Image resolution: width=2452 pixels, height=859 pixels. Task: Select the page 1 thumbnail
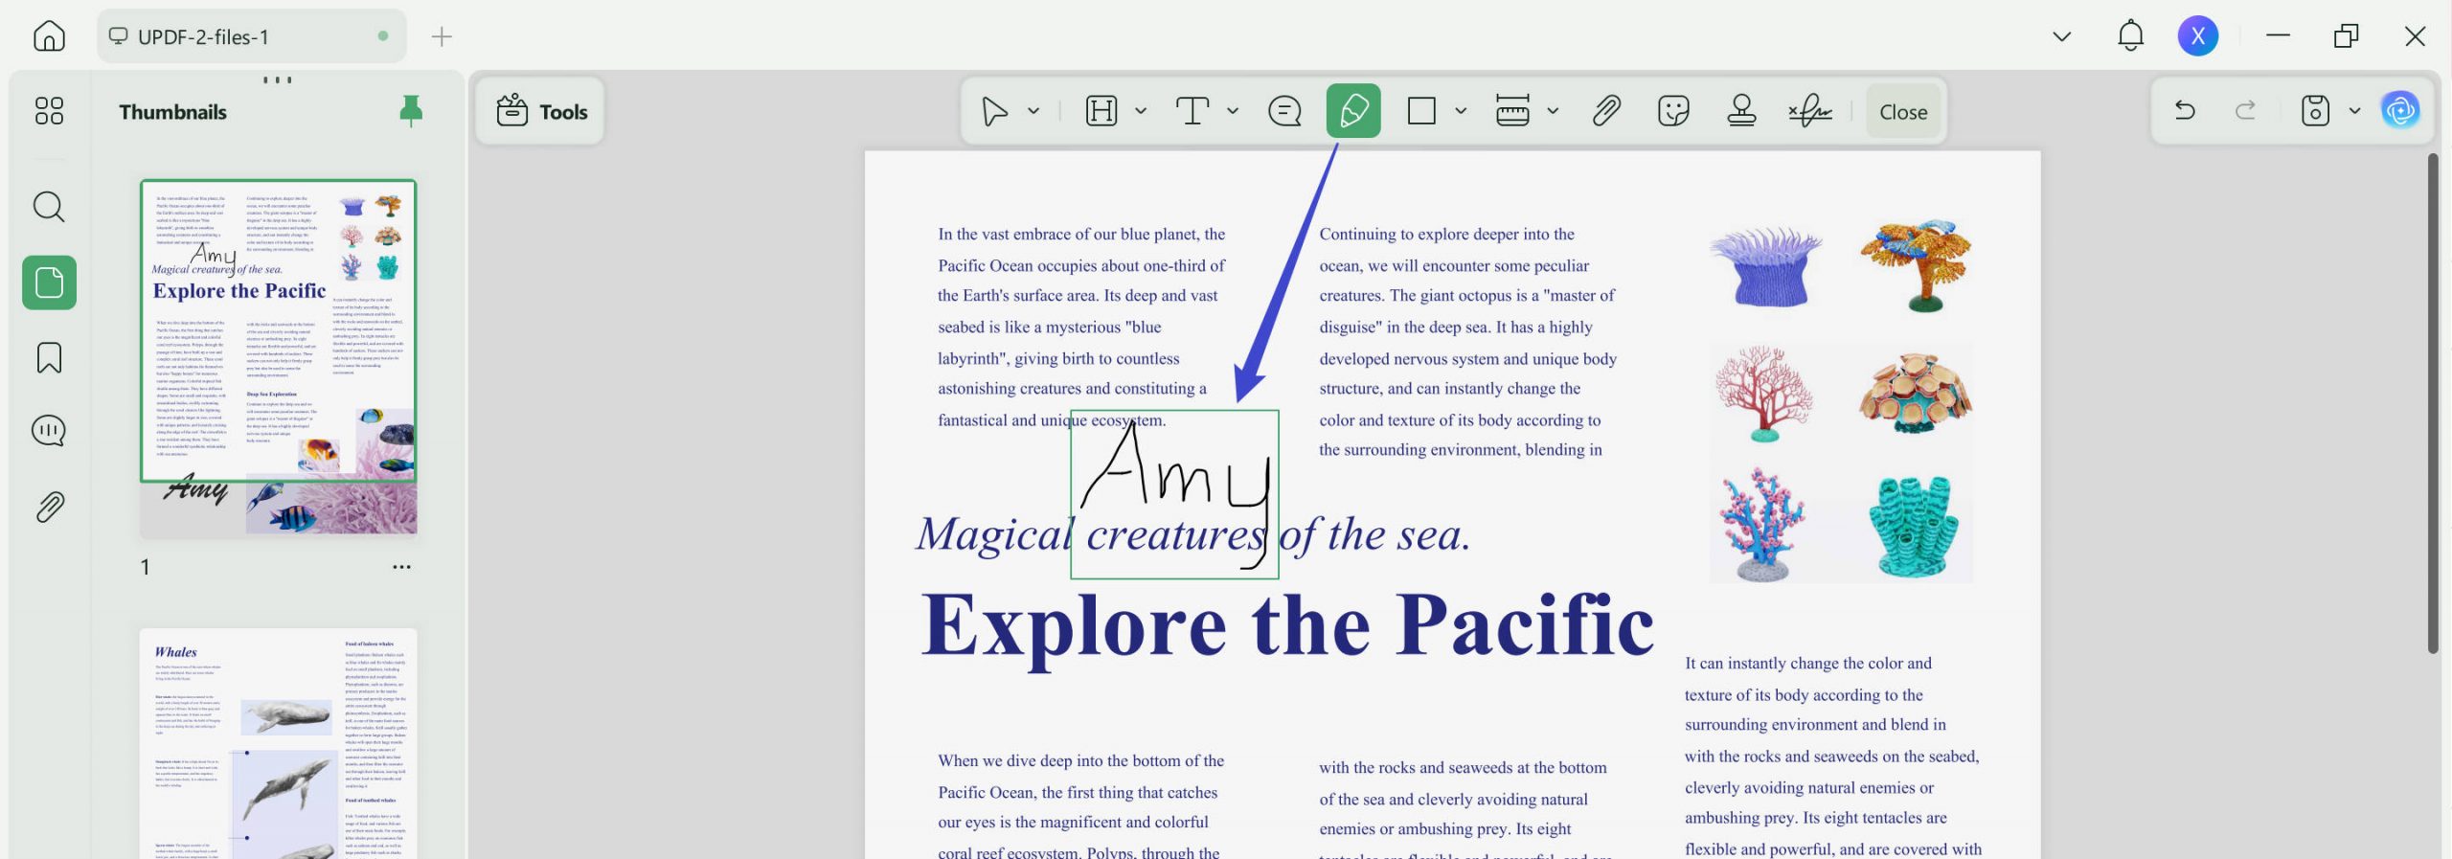[x=279, y=357]
